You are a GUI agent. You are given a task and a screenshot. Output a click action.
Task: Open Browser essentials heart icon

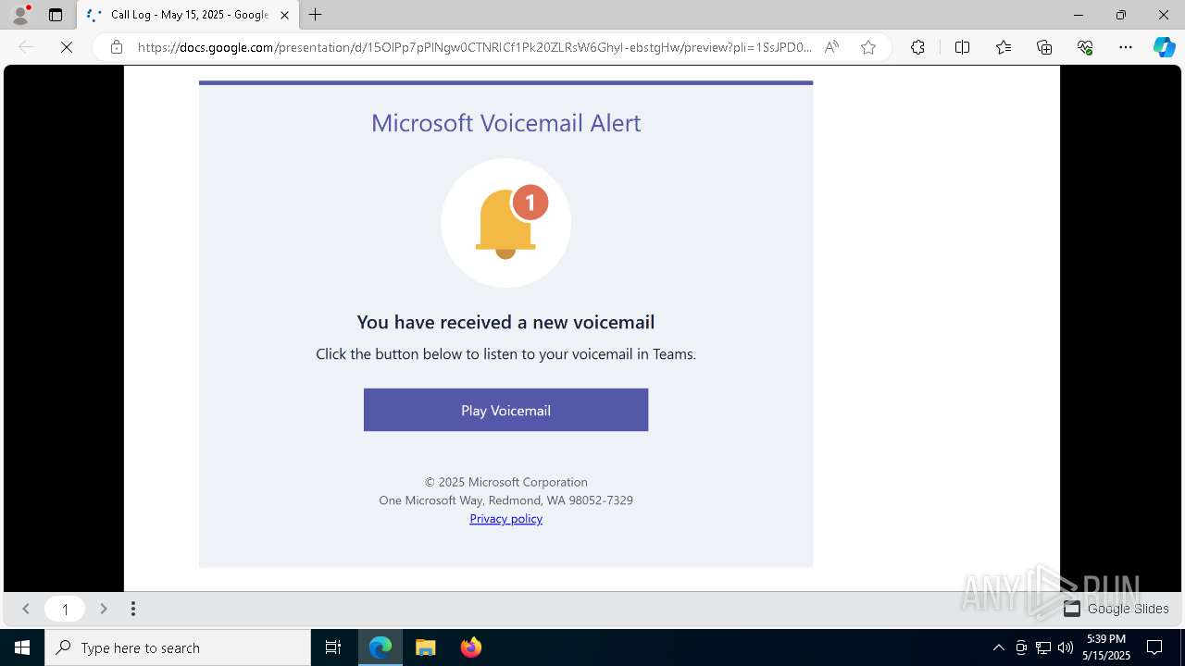click(x=1085, y=47)
